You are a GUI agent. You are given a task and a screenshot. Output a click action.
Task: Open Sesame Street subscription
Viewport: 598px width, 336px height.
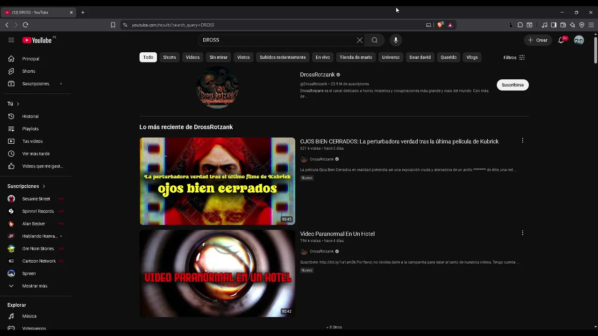(36, 199)
